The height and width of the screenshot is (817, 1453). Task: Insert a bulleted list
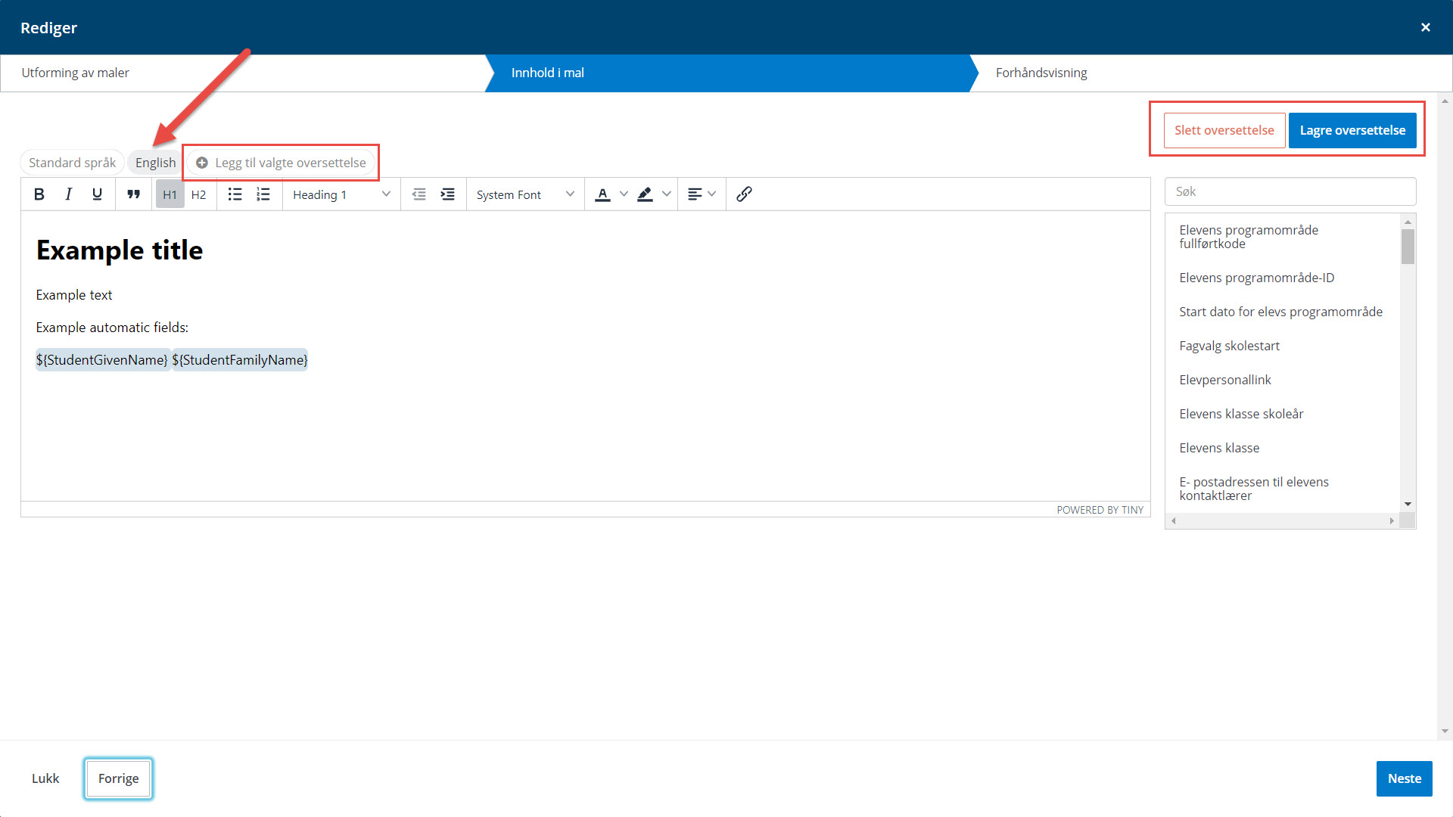click(235, 194)
